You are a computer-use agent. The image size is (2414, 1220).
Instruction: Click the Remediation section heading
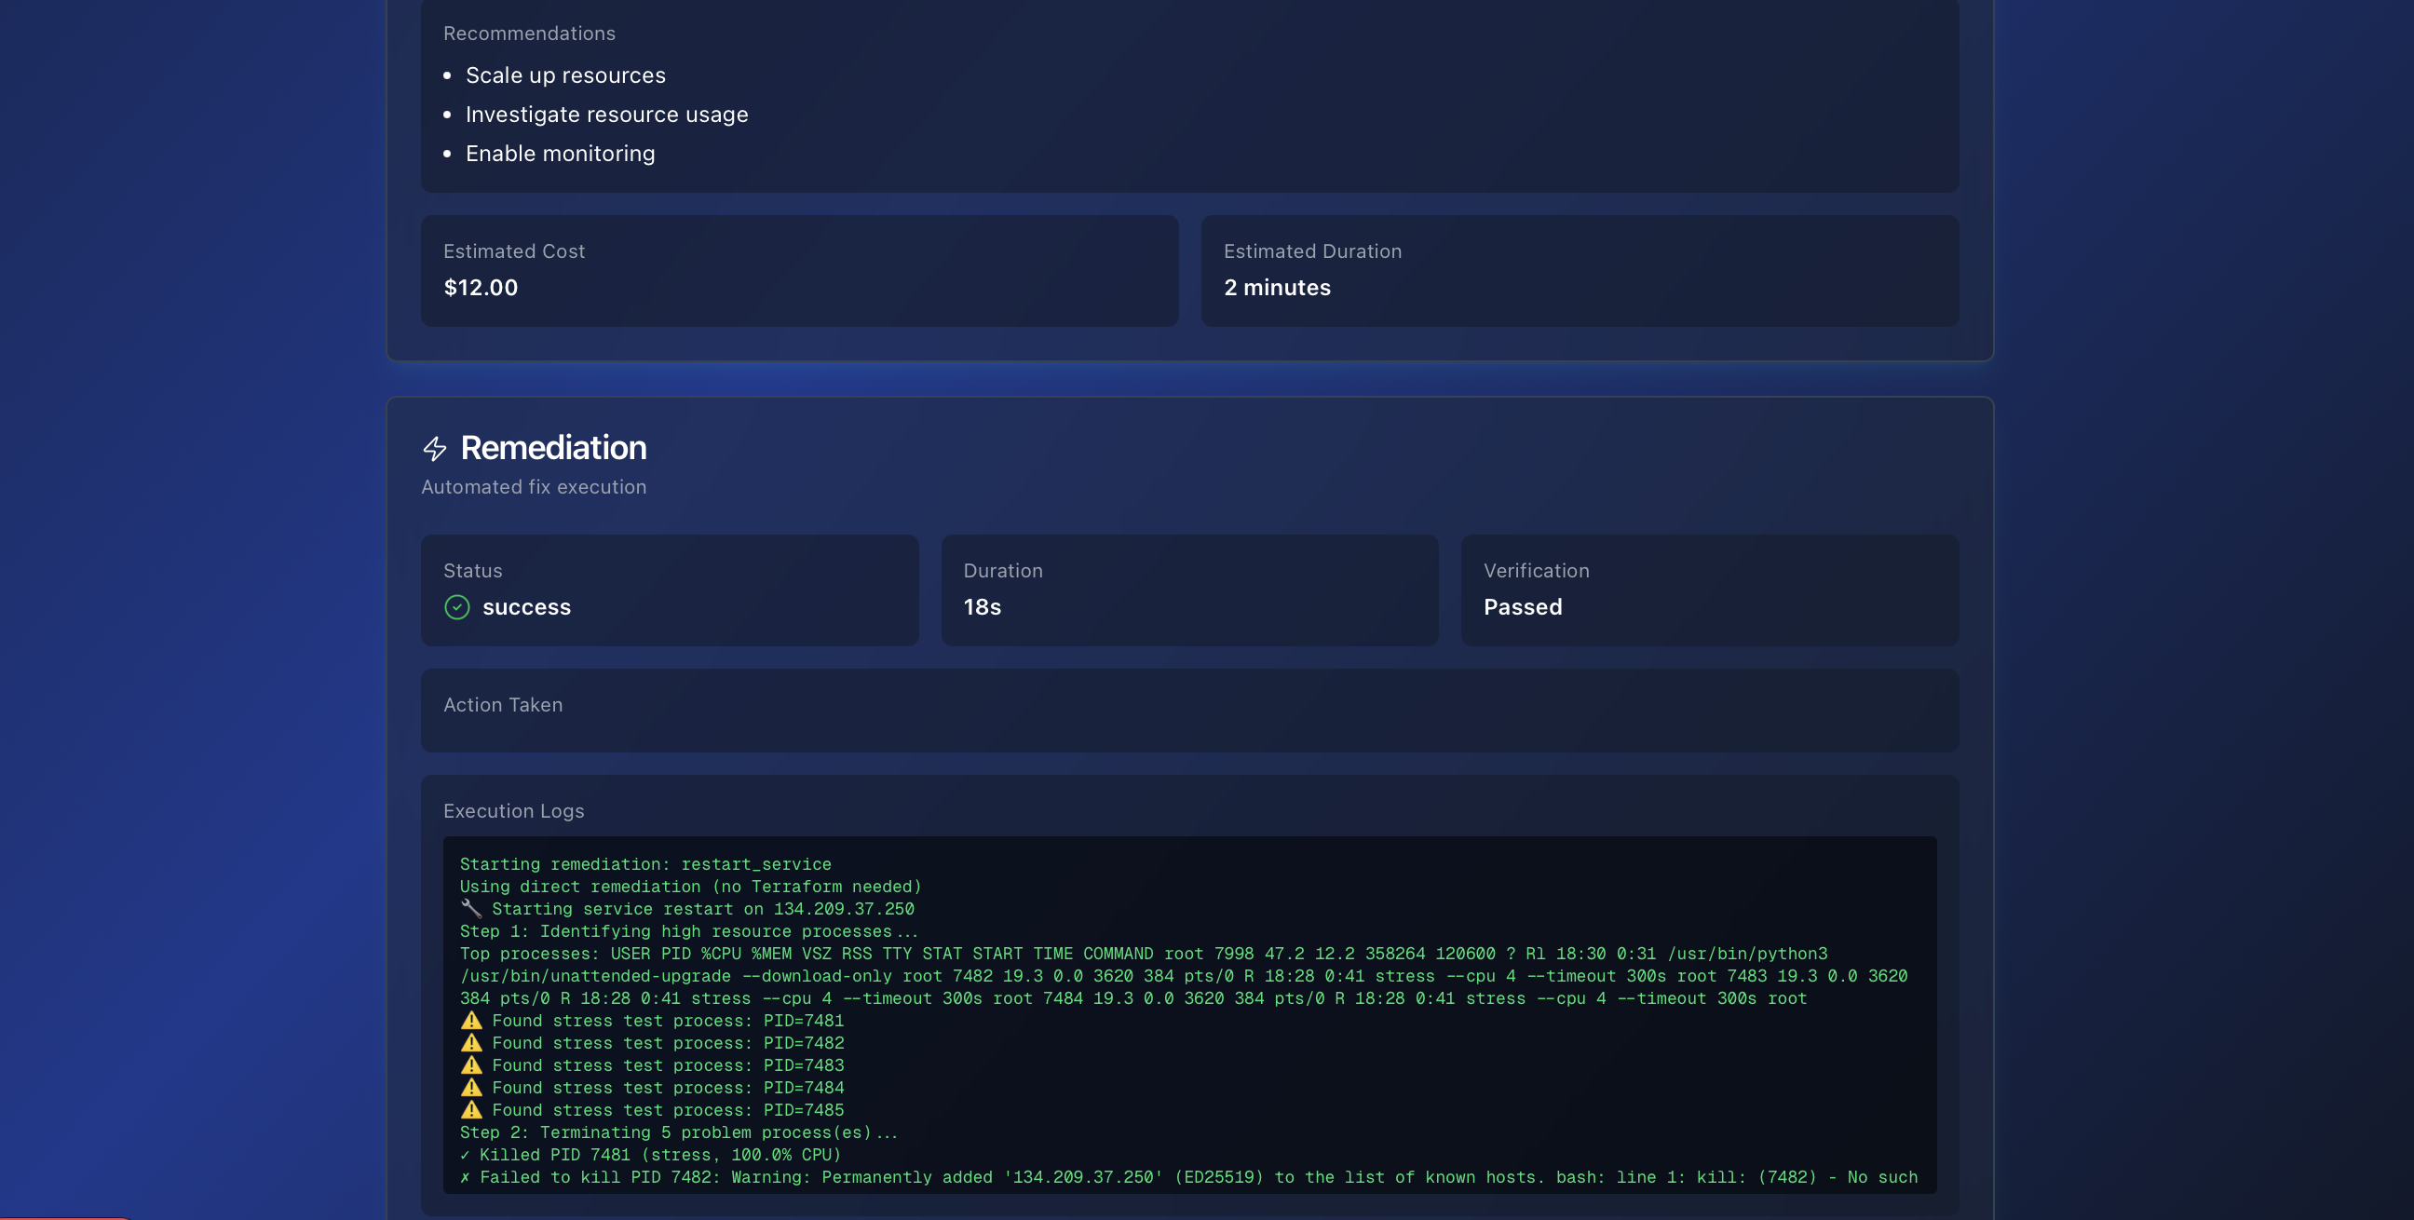coord(553,448)
